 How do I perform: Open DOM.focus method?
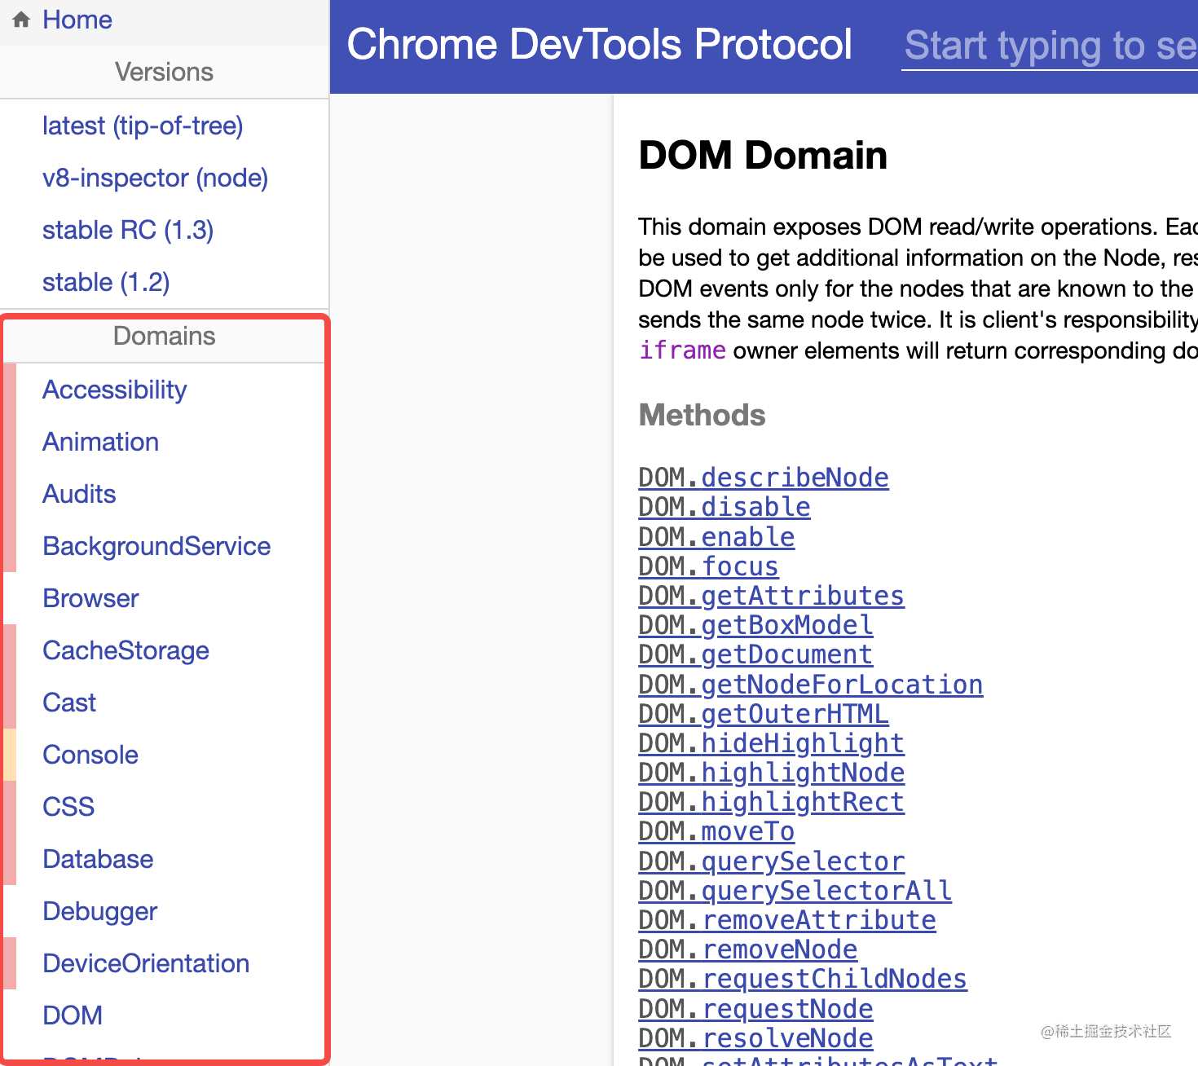coord(708,566)
